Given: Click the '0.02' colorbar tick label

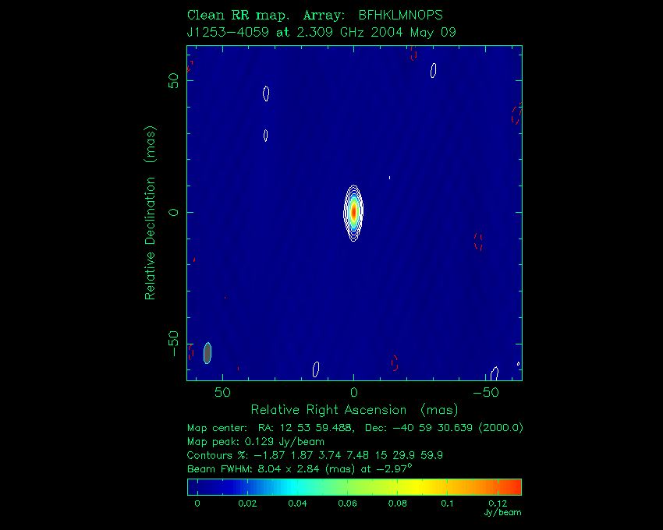Looking at the screenshot, I should [x=247, y=503].
